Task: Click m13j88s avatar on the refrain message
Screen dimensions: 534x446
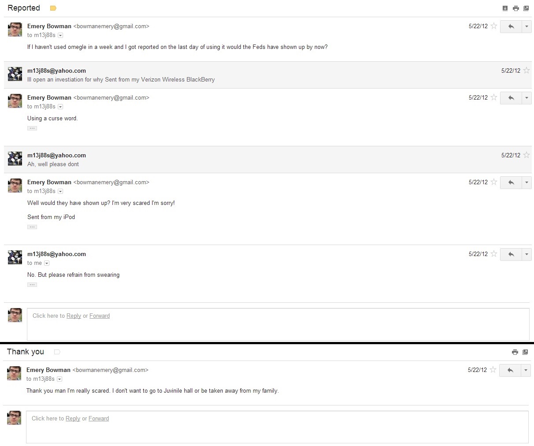Action: coord(15,257)
